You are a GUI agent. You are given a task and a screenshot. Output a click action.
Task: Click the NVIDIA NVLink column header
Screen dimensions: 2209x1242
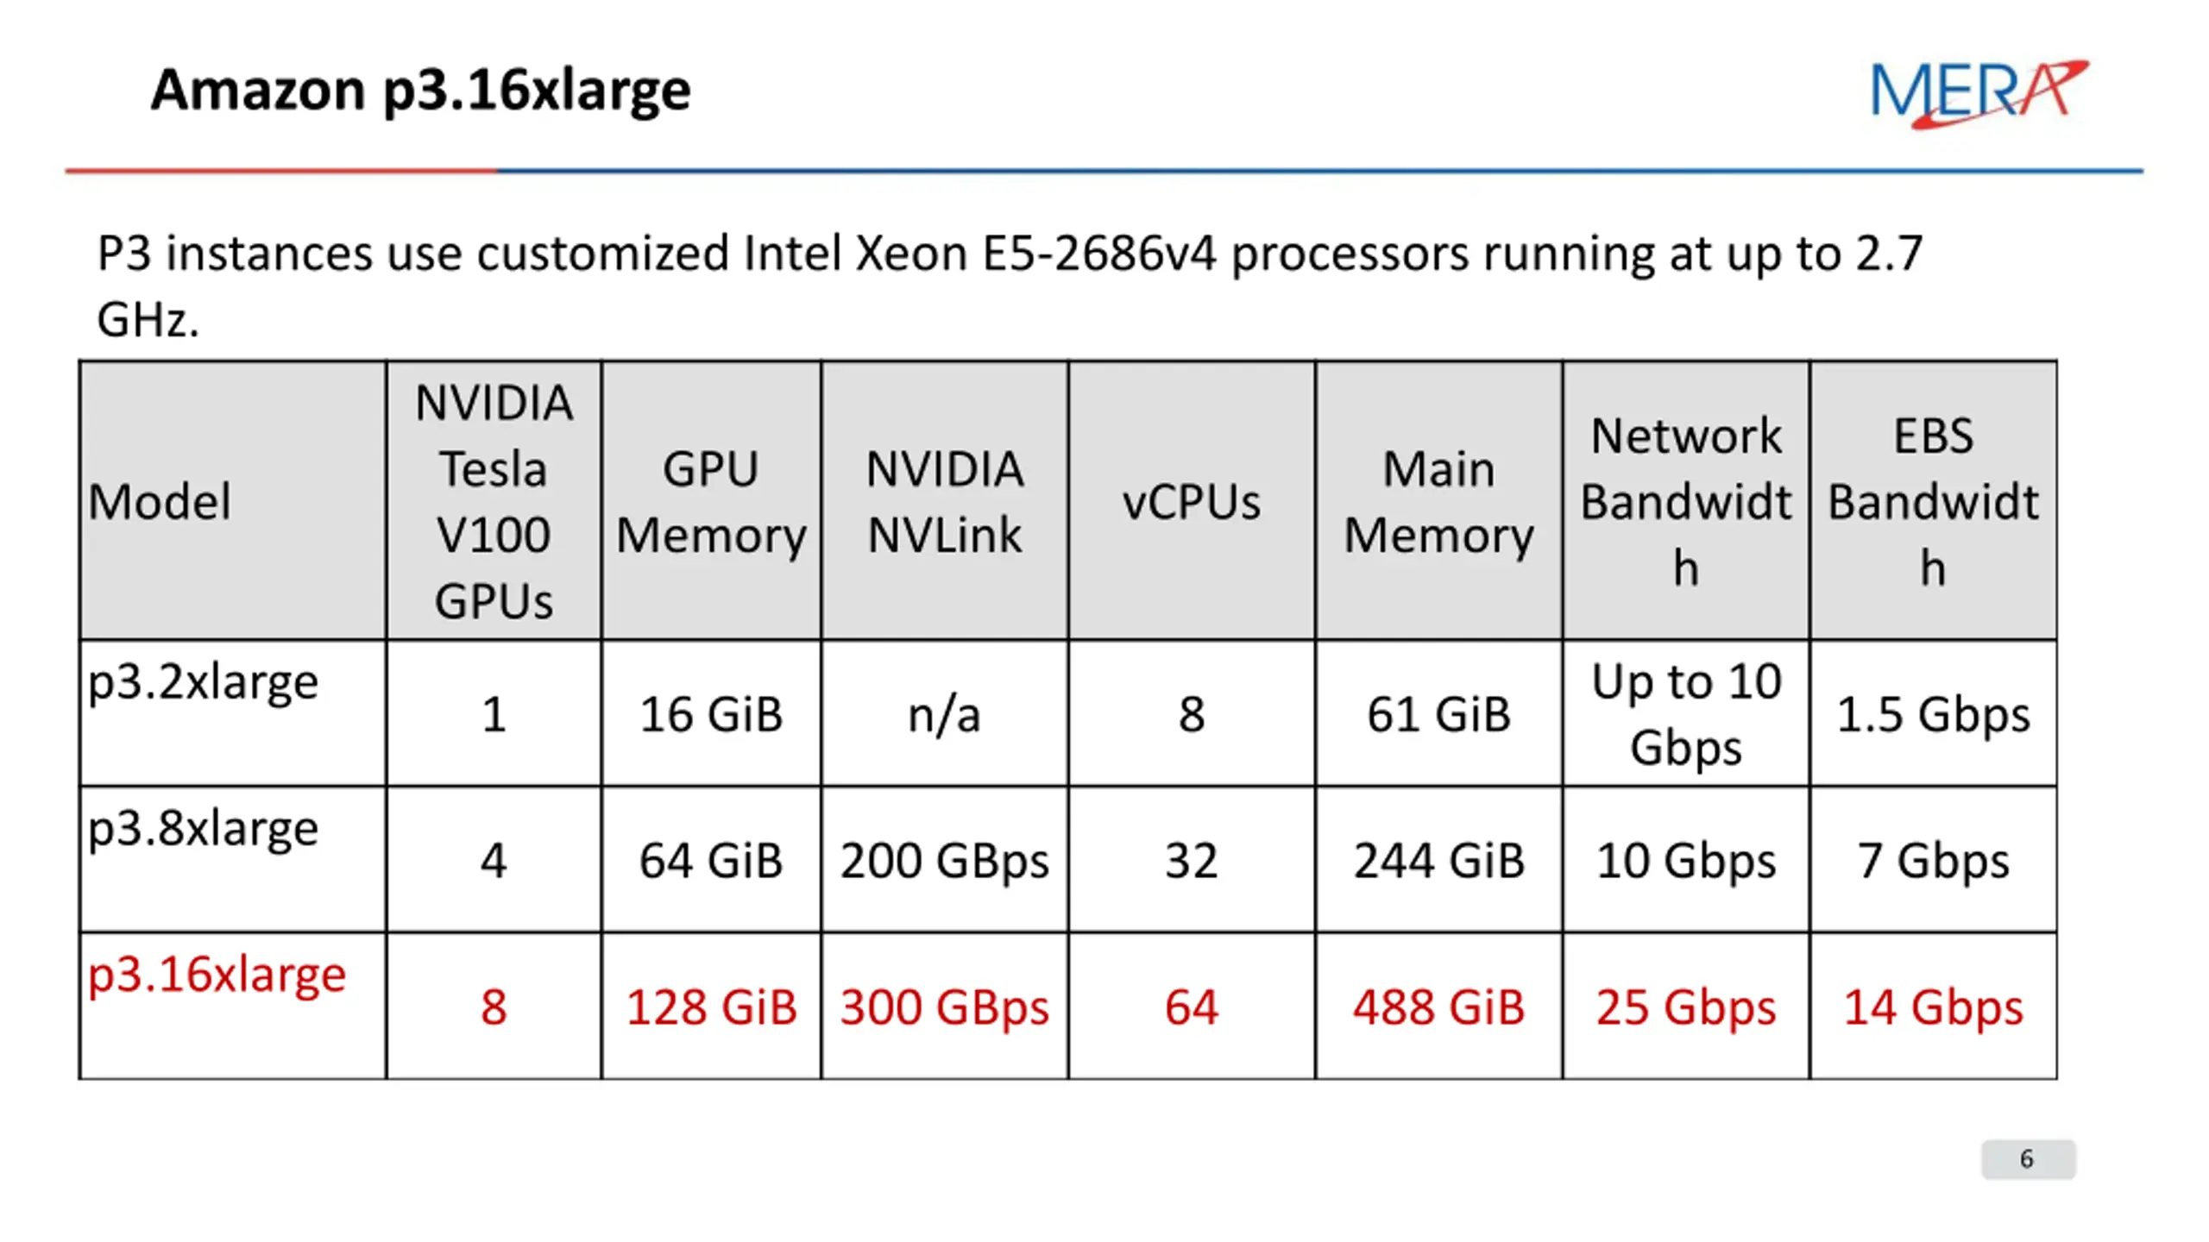coord(945,500)
